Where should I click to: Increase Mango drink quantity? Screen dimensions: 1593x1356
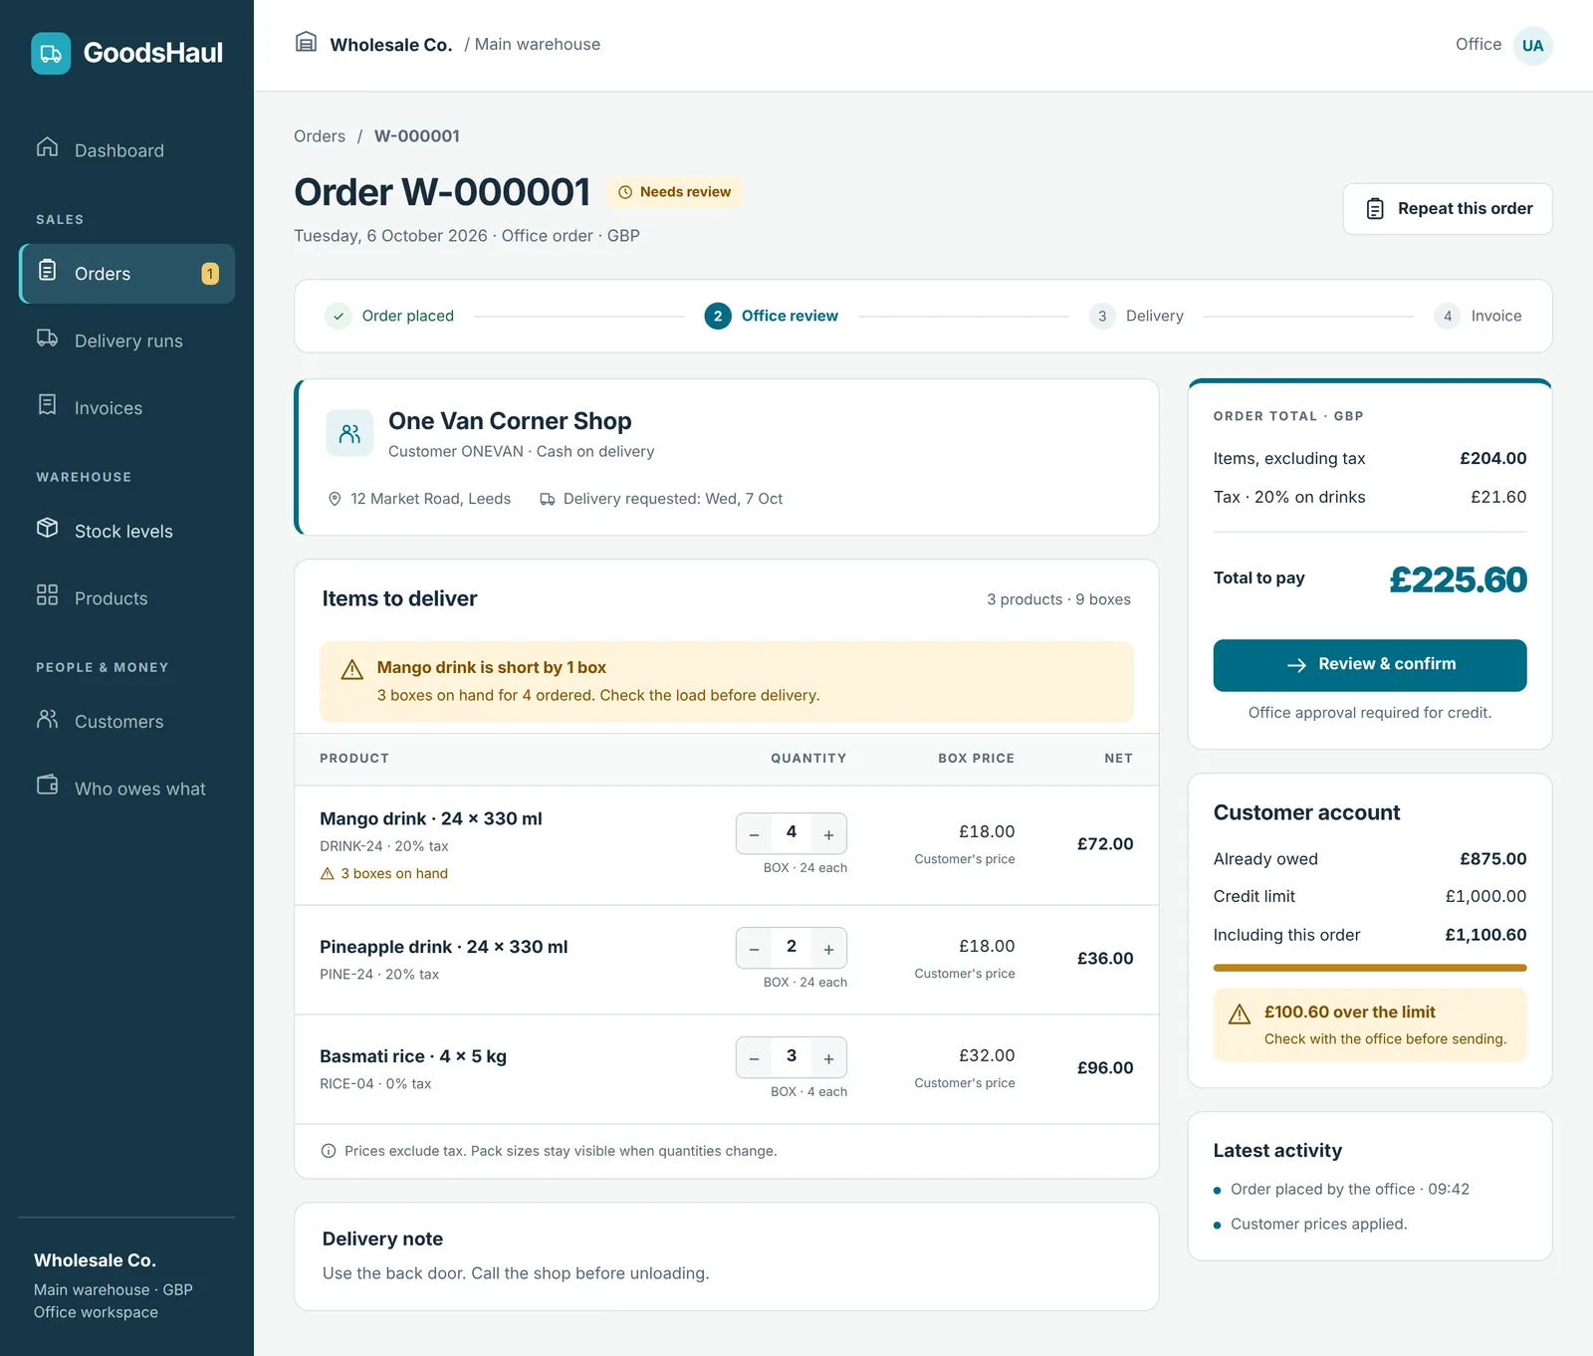coord(828,834)
